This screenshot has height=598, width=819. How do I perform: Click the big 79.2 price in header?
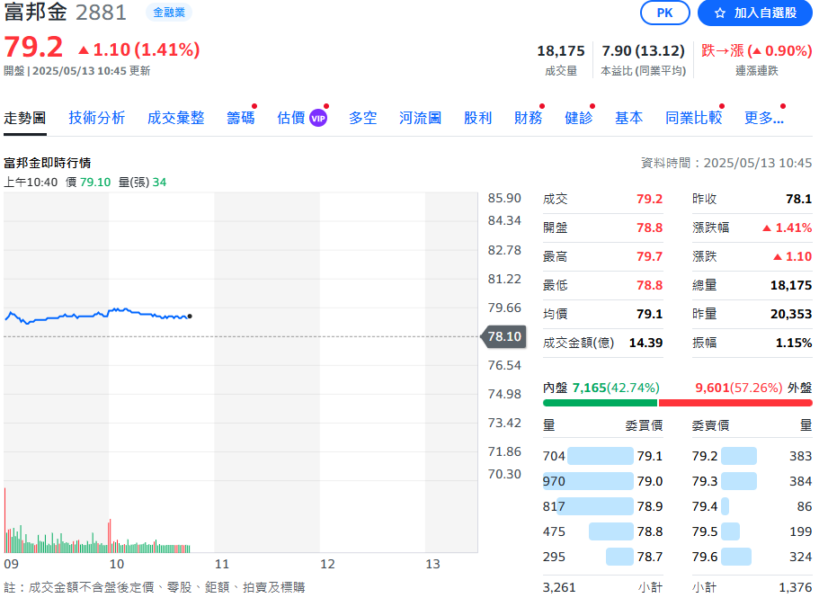pos(33,48)
